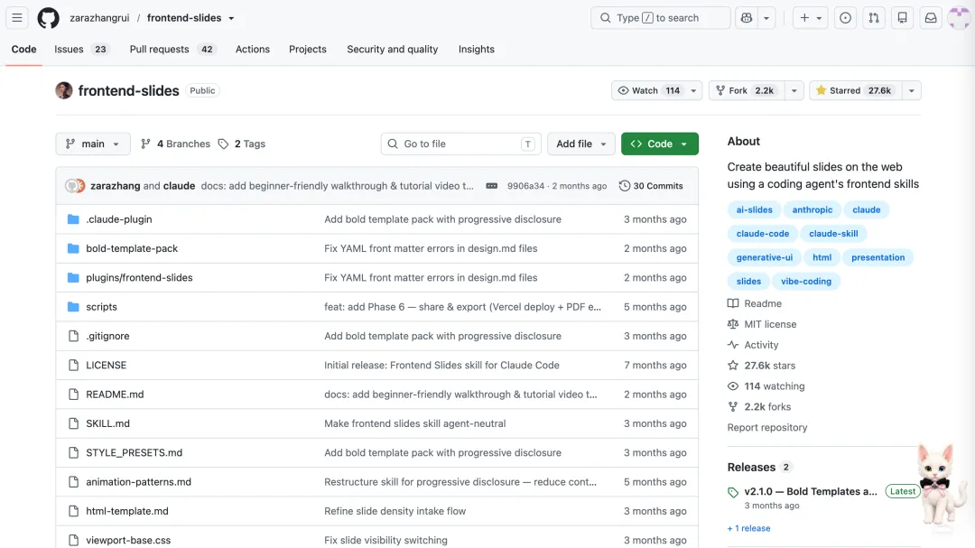Click the Type / to search box
The image size is (975, 548).
660,18
